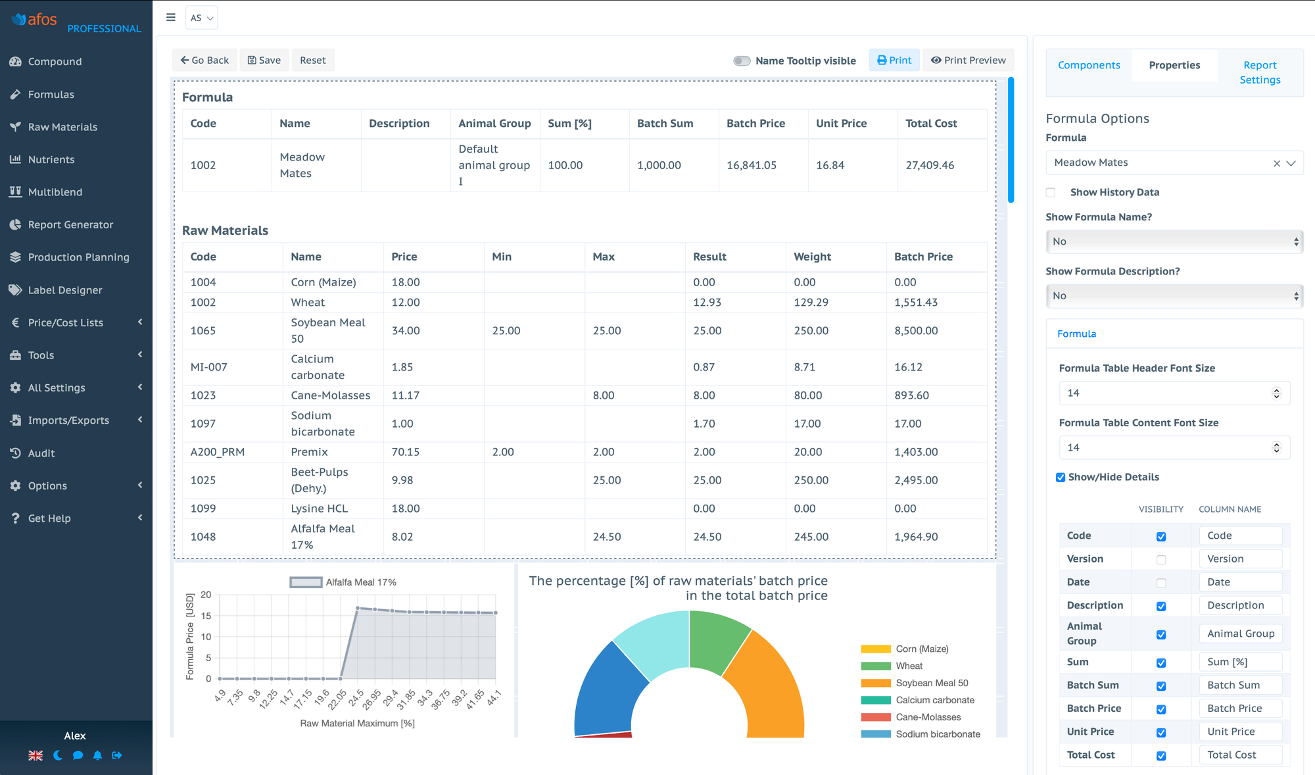
Task: Switch to the Report Settings tab
Action: 1260,72
